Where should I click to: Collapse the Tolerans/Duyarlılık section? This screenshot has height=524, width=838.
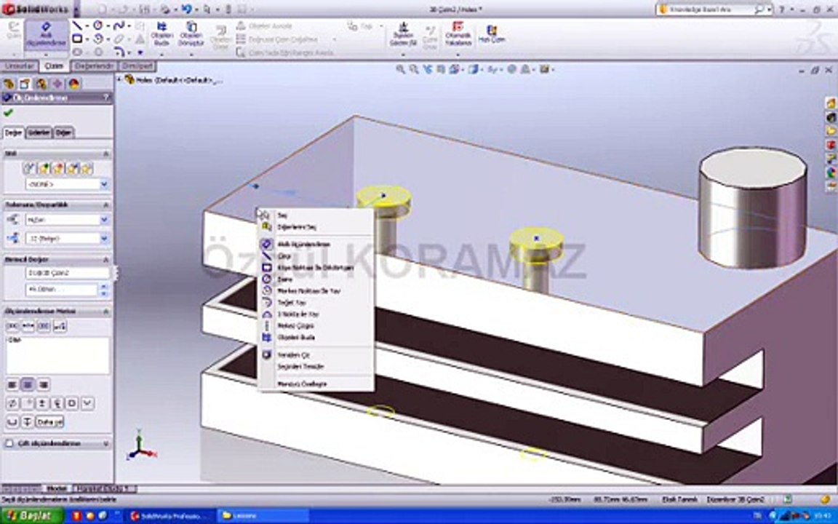[x=105, y=205]
